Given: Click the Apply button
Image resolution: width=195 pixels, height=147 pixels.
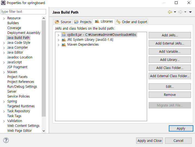Looking at the screenshot, I should tap(181, 129).
